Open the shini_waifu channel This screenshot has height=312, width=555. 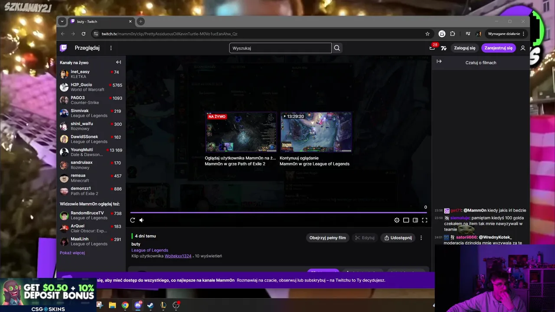point(91,126)
